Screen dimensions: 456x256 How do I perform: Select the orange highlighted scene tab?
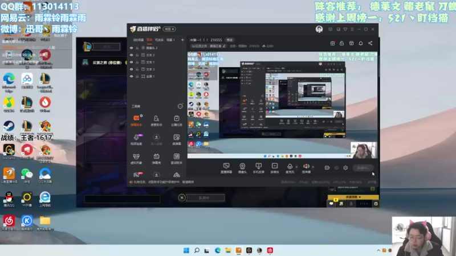tap(149, 40)
